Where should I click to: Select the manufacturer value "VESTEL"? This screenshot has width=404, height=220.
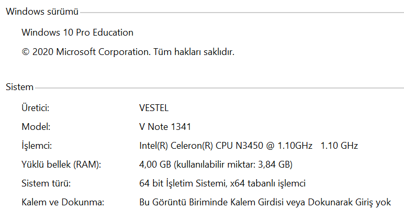[154, 107]
